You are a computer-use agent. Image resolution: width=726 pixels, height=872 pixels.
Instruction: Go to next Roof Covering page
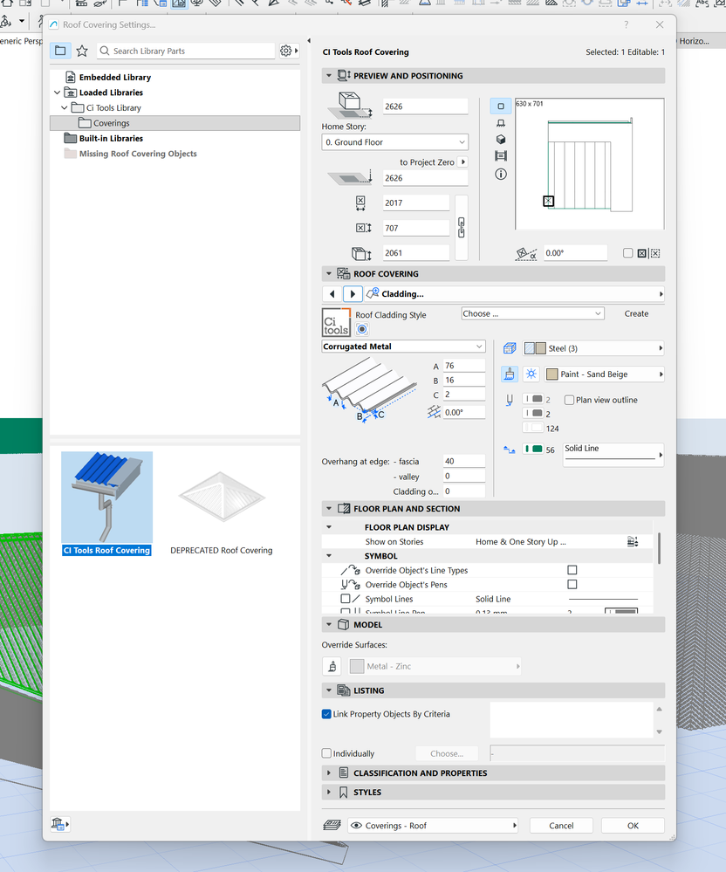353,293
